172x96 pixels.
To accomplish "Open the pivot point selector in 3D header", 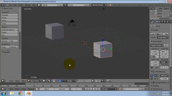I will coord(50,81).
